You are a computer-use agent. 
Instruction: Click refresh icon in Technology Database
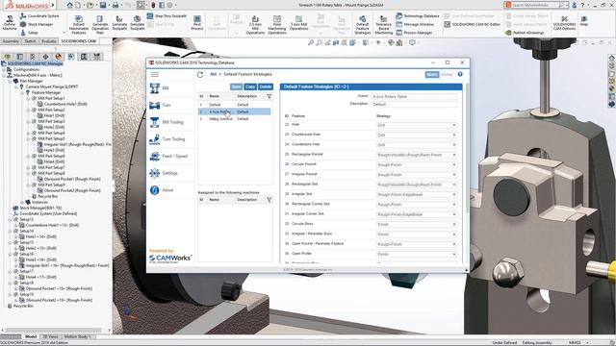[x=200, y=75]
